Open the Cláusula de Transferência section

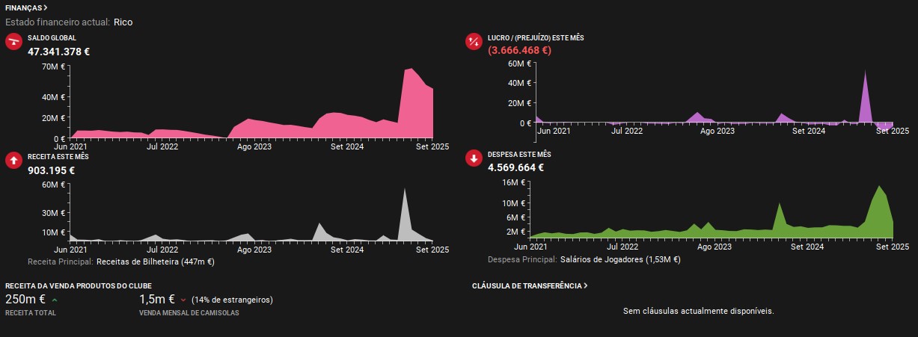tap(530, 285)
